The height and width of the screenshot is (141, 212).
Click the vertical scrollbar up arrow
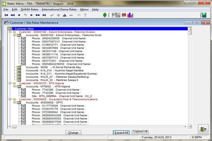[x=190, y=29]
